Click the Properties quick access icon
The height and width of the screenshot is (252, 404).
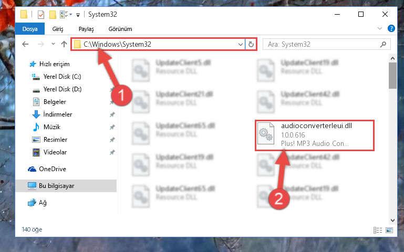coord(40,14)
